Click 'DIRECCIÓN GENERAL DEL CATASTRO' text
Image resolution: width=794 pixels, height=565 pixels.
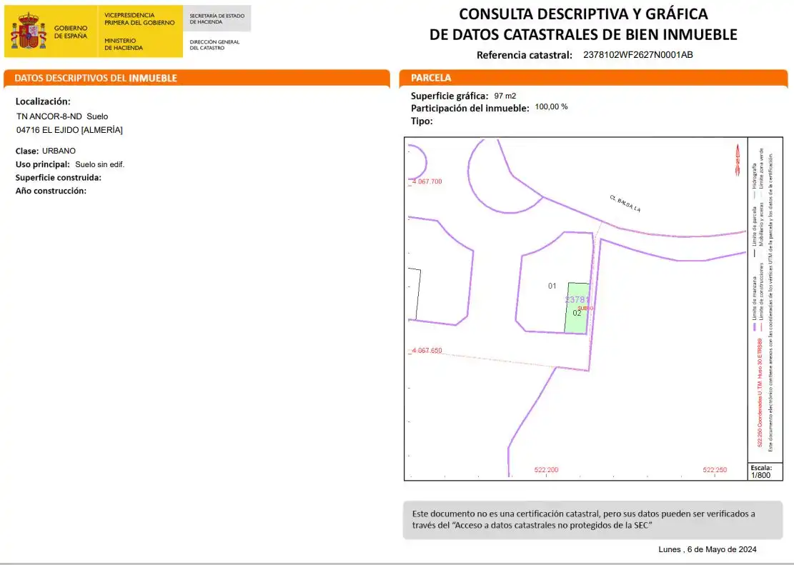214,44
